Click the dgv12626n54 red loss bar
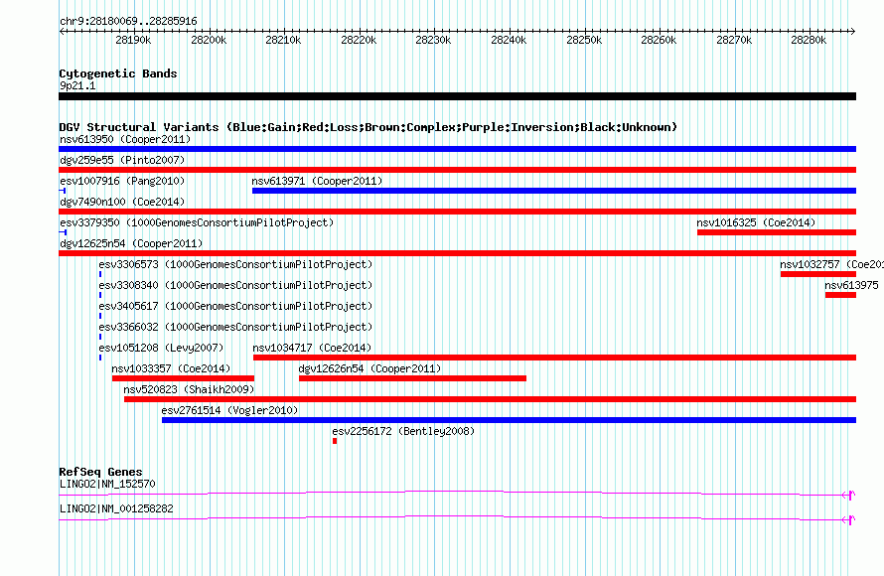Viewport: 884px width, 576px height. [x=412, y=378]
